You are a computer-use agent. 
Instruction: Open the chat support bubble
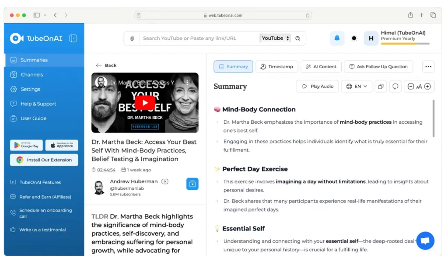(425, 240)
